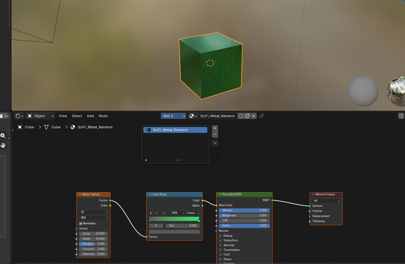
Task: Toggle the fake user shield icon
Action: pyautogui.click(x=241, y=116)
